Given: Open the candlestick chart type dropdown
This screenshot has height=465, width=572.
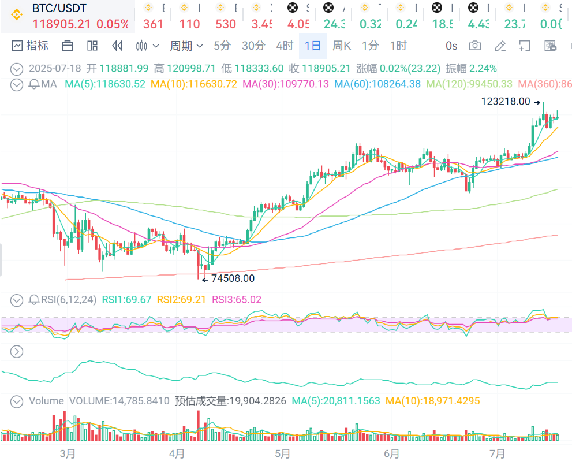Looking at the screenshot, I should [x=147, y=46].
